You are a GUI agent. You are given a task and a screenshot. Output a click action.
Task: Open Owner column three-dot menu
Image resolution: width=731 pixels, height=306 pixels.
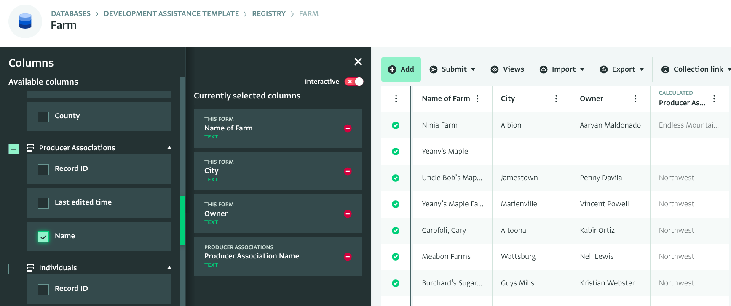click(635, 98)
